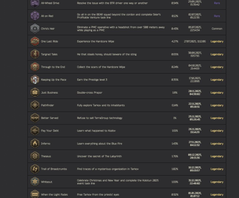Select the Legendary label on Through to the End
This screenshot has width=239, height=198.
click(217, 67)
